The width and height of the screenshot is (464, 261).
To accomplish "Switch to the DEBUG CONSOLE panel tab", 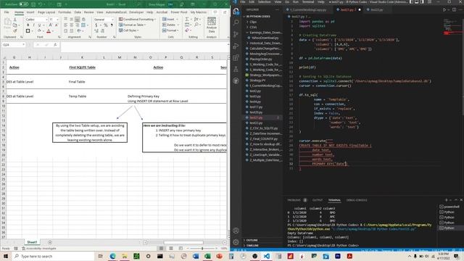I will click(x=357, y=200).
